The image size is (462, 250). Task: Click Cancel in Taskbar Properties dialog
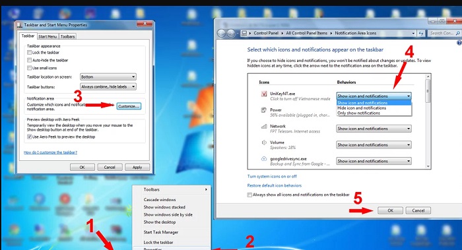pyautogui.click(x=110, y=168)
